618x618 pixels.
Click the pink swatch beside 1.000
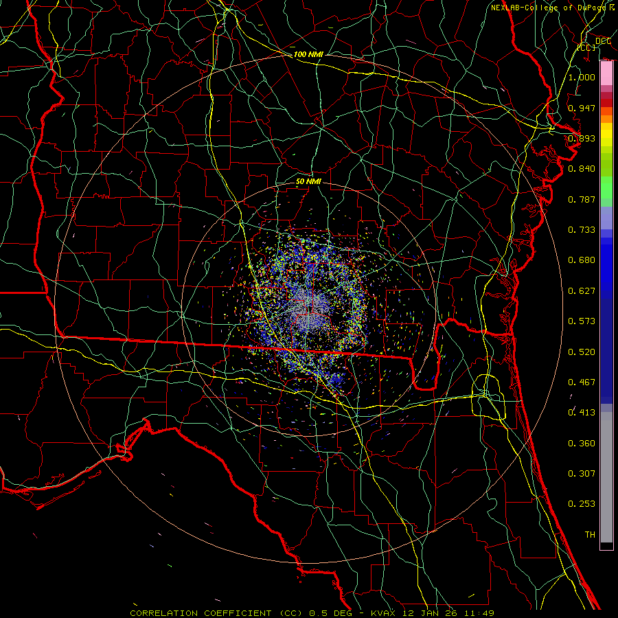click(x=606, y=73)
